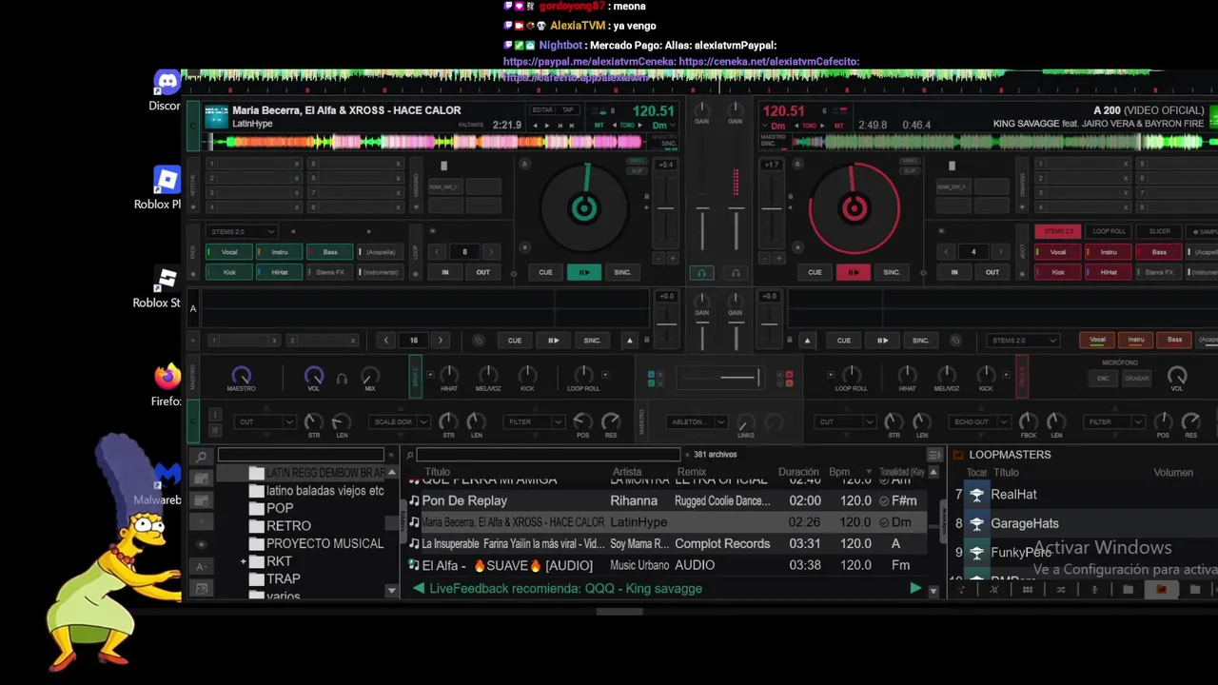
Task: Open the left FILTER effect dropdown
Action: pos(534,421)
